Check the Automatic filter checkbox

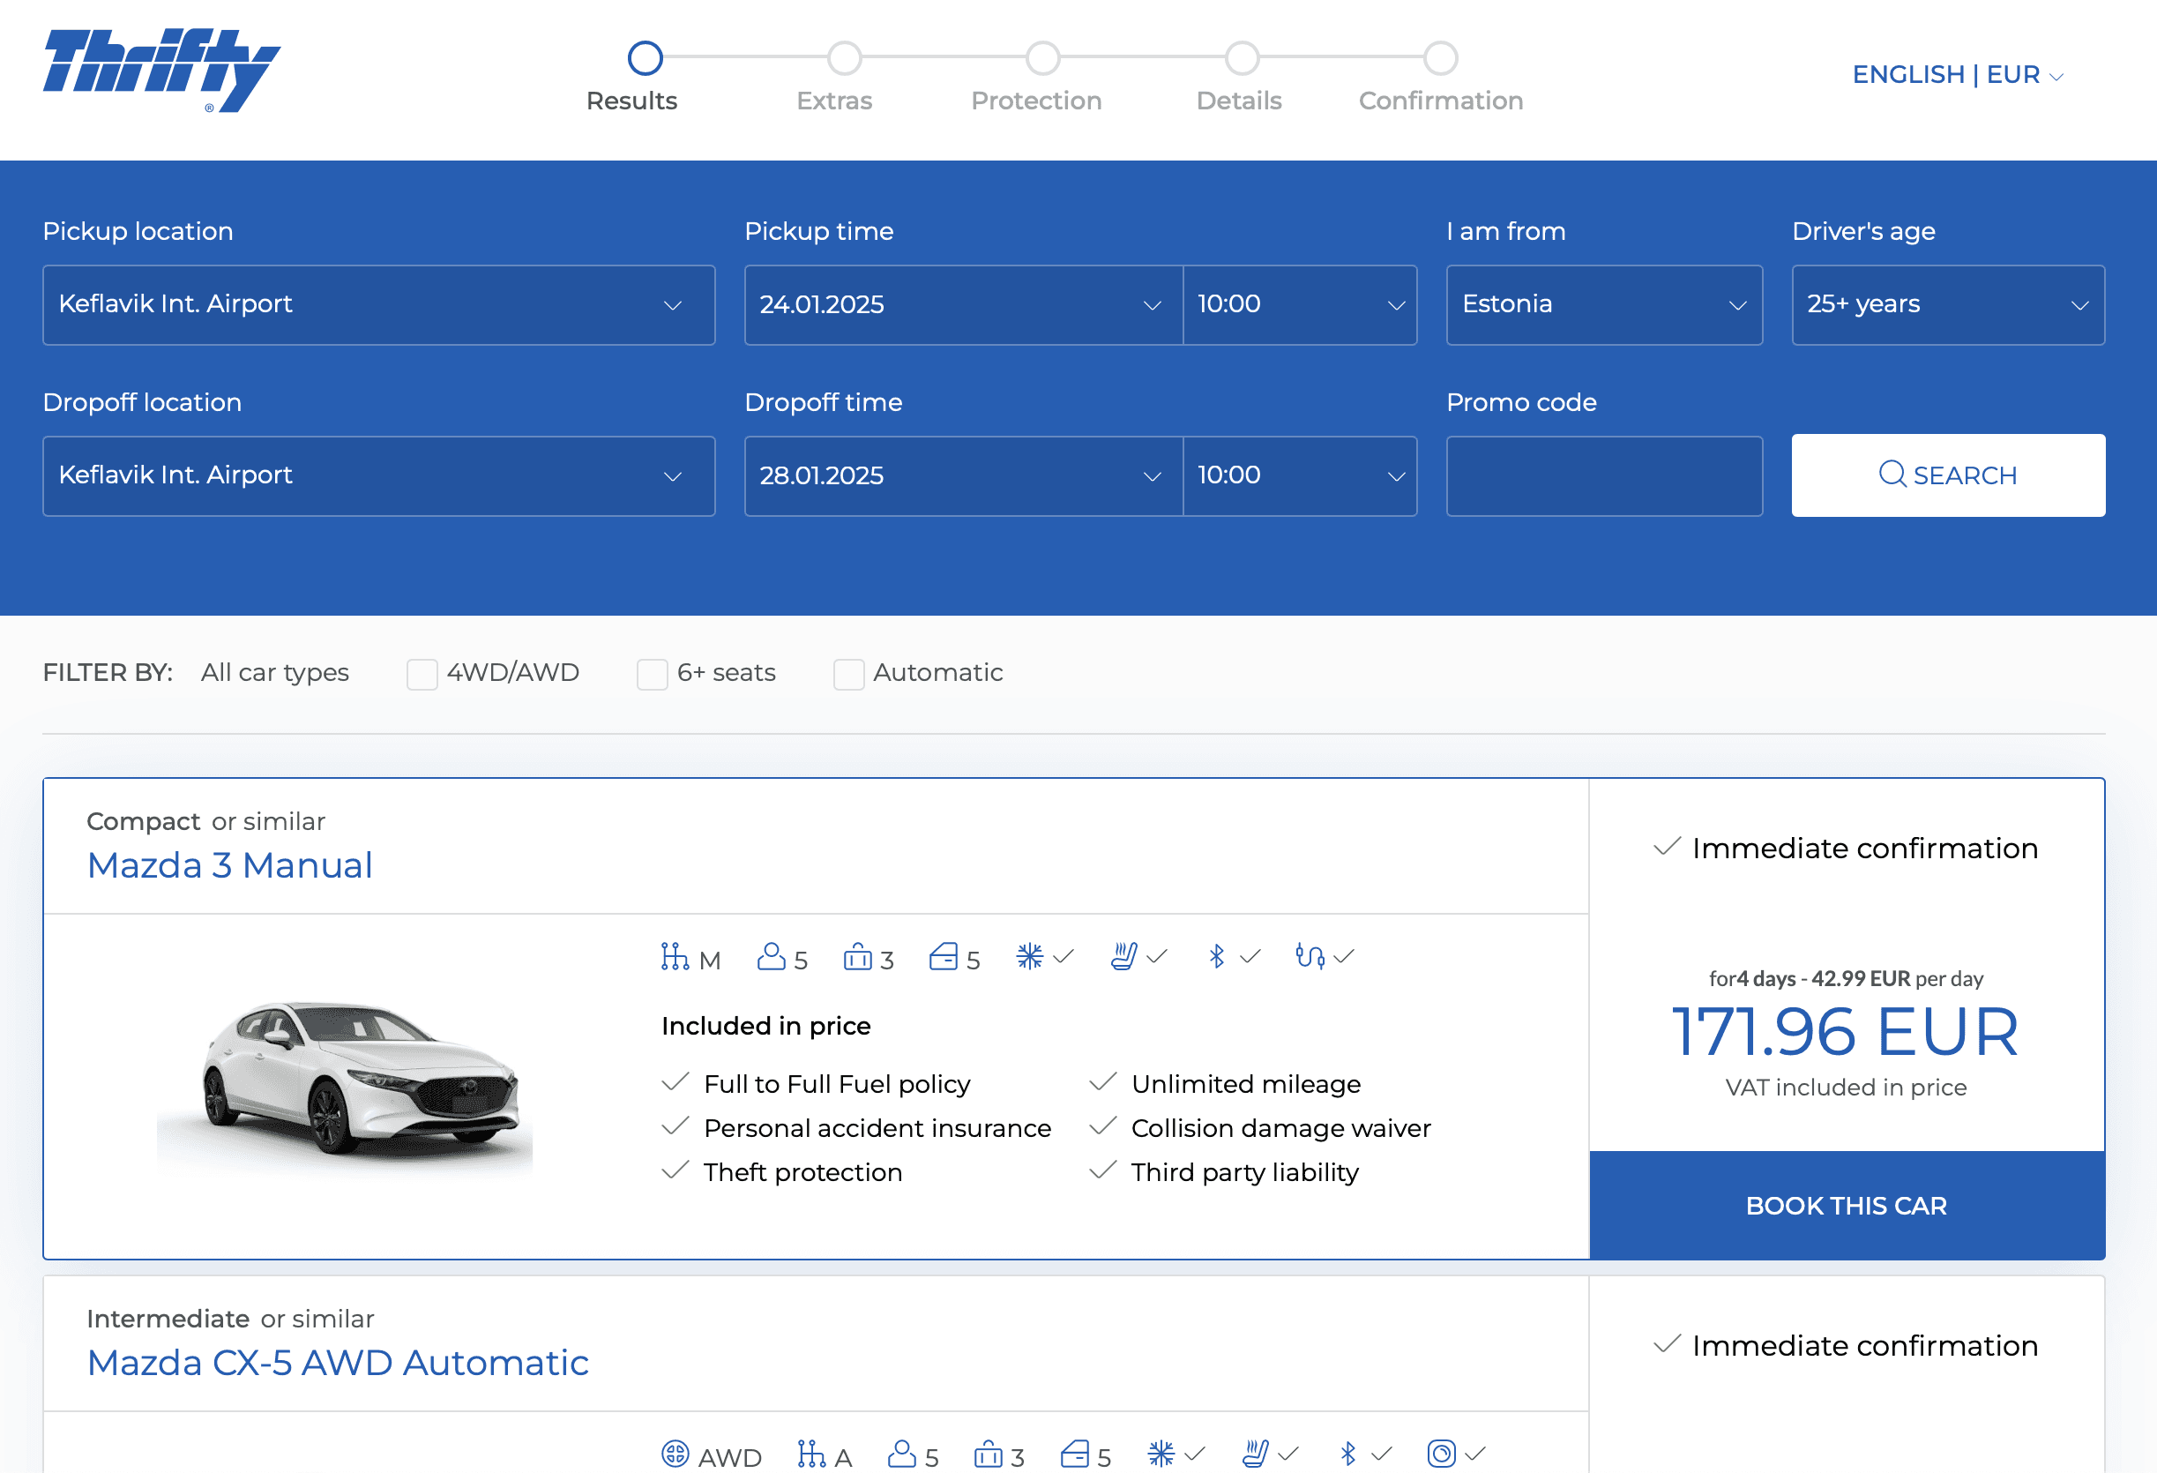click(x=848, y=674)
